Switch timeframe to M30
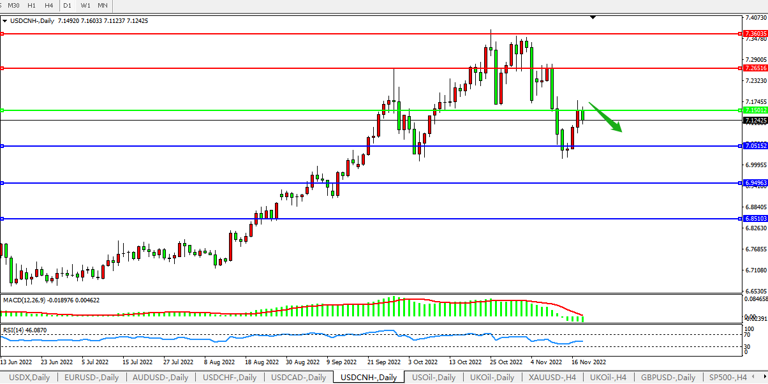The height and width of the screenshot is (384, 768). pyautogui.click(x=13, y=6)
